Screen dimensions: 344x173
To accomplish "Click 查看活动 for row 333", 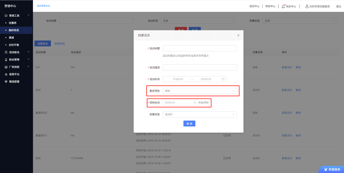I will coord(287,67).
